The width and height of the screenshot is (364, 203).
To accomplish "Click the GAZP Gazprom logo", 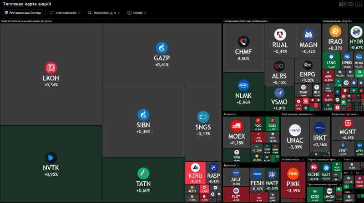I will coord(162,48).
